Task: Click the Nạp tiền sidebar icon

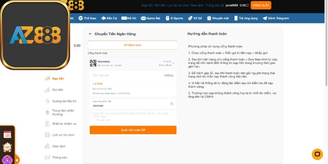Action: click(48, 79)
